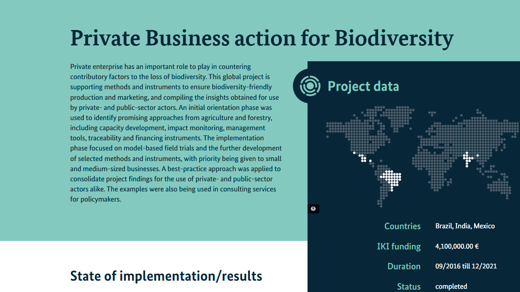Screen dimensions: 520x292
Task: Click the '09/2016 till 12/2021' duration value
Action: coord(466,266)
